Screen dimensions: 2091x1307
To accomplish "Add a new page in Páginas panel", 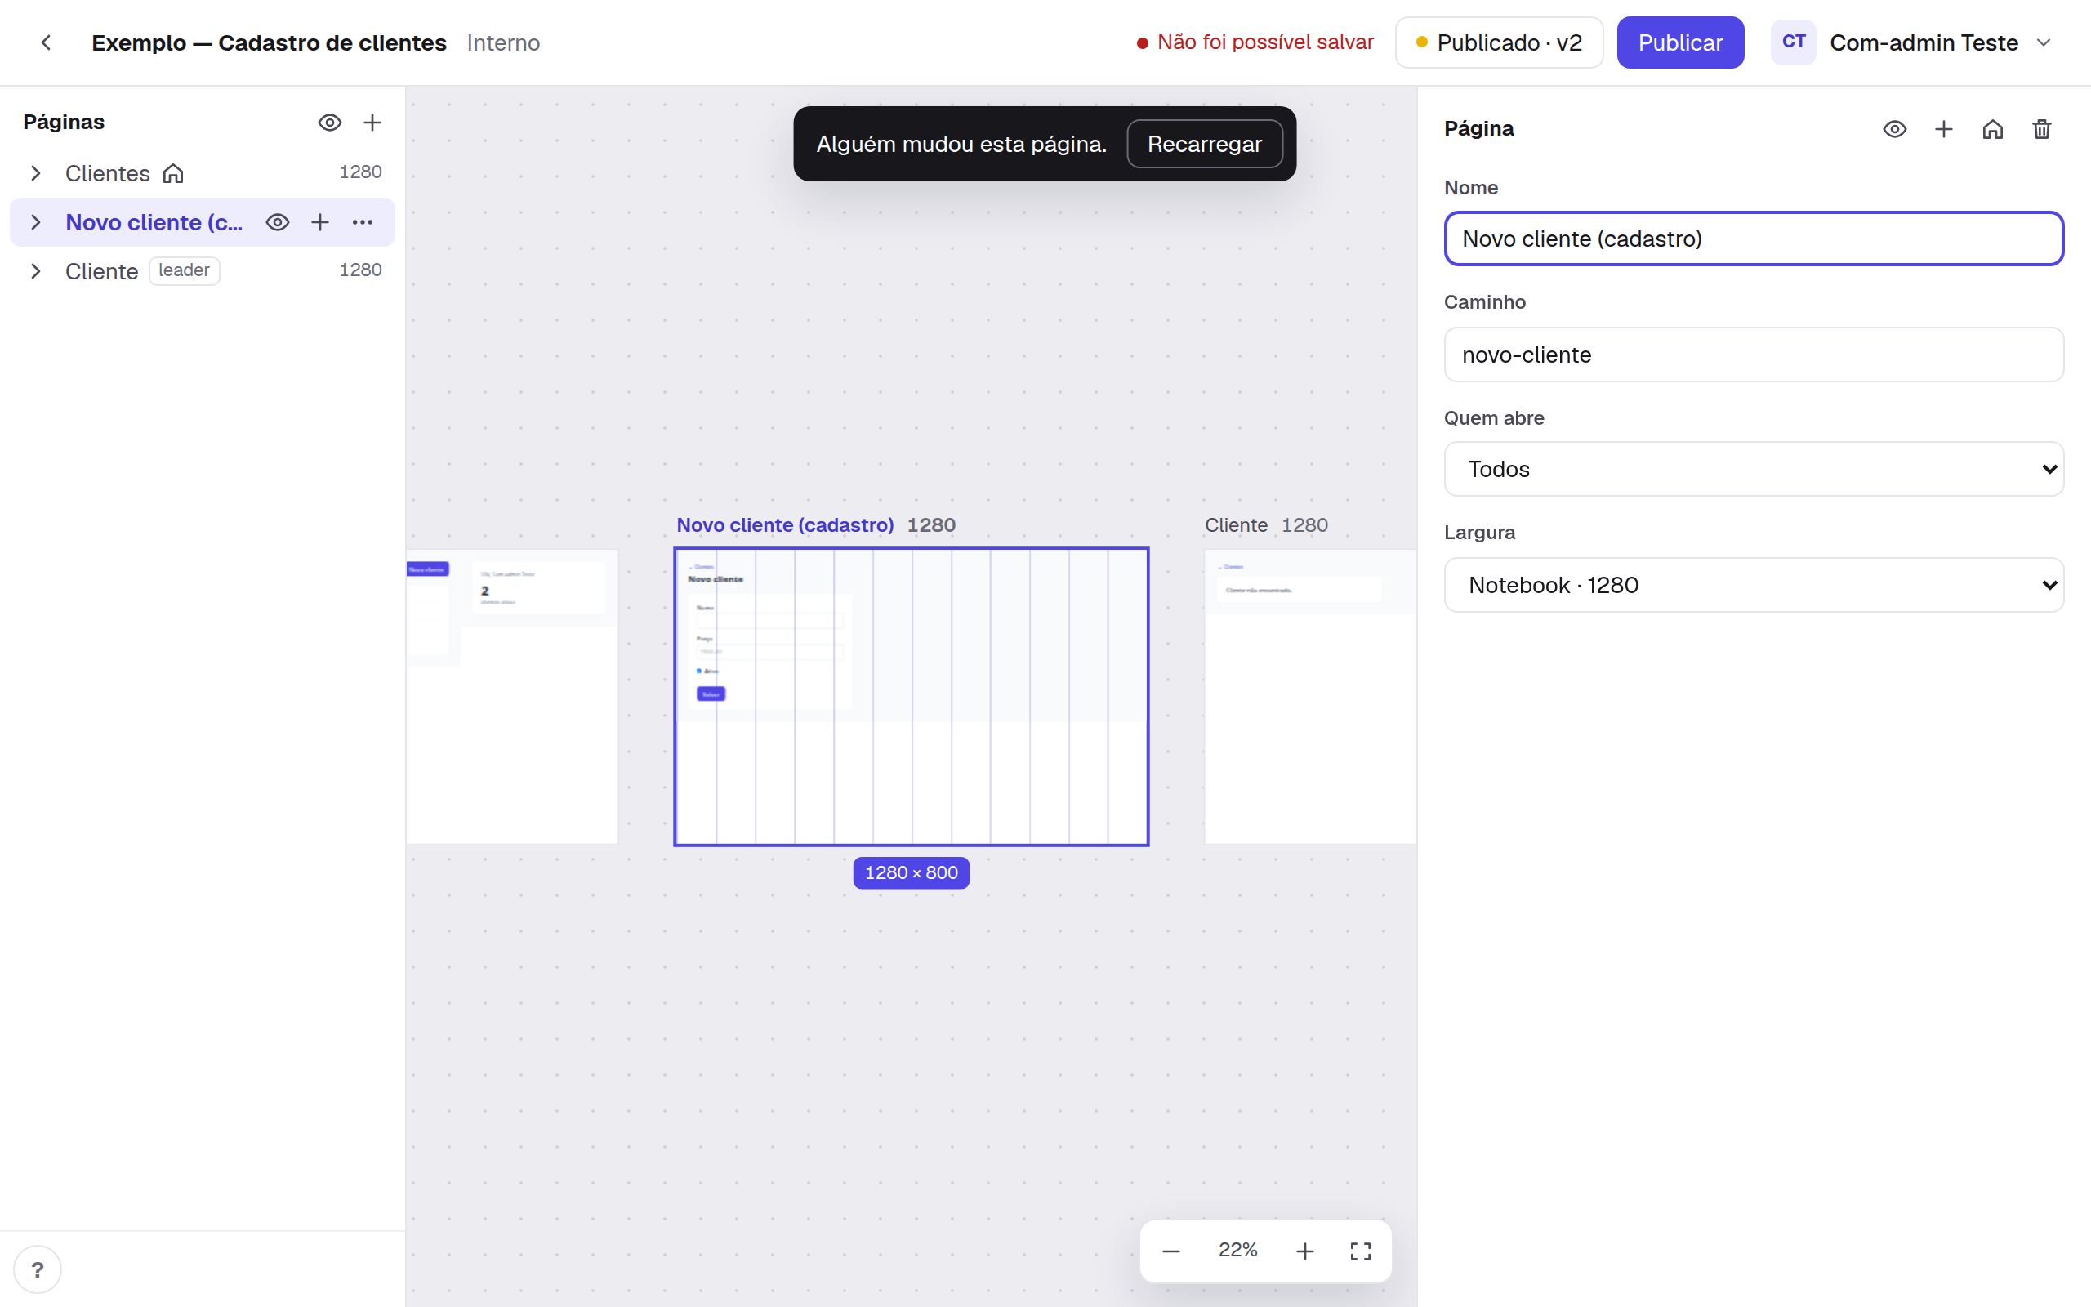I will [372, 123].
